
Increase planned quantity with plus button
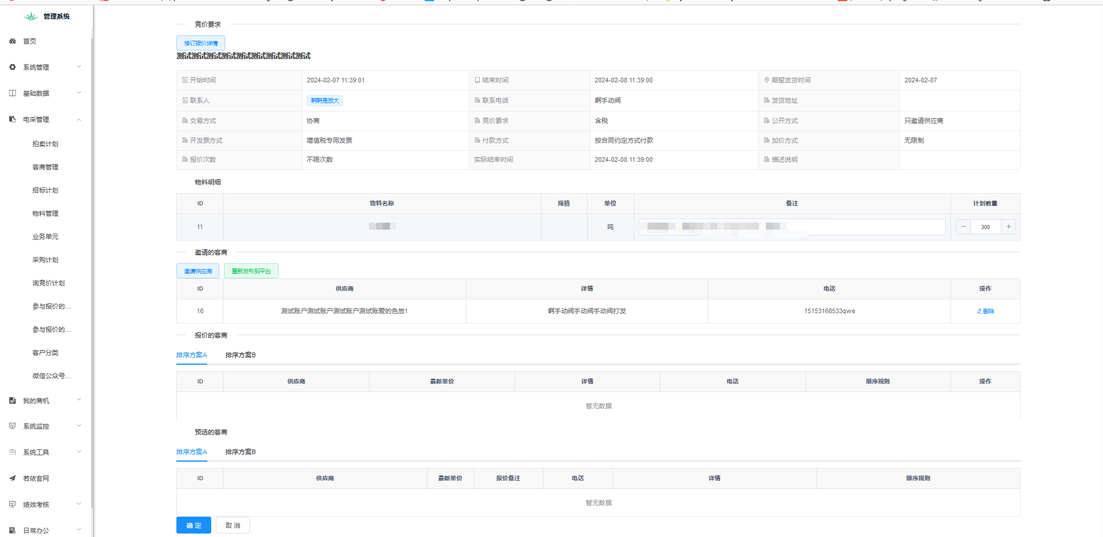pyautogui.click(x=1008, y=227)
